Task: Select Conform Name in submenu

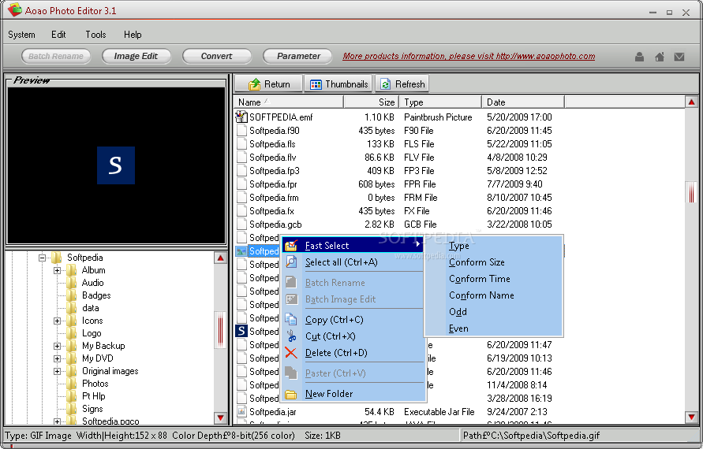Action: point(493,295)
